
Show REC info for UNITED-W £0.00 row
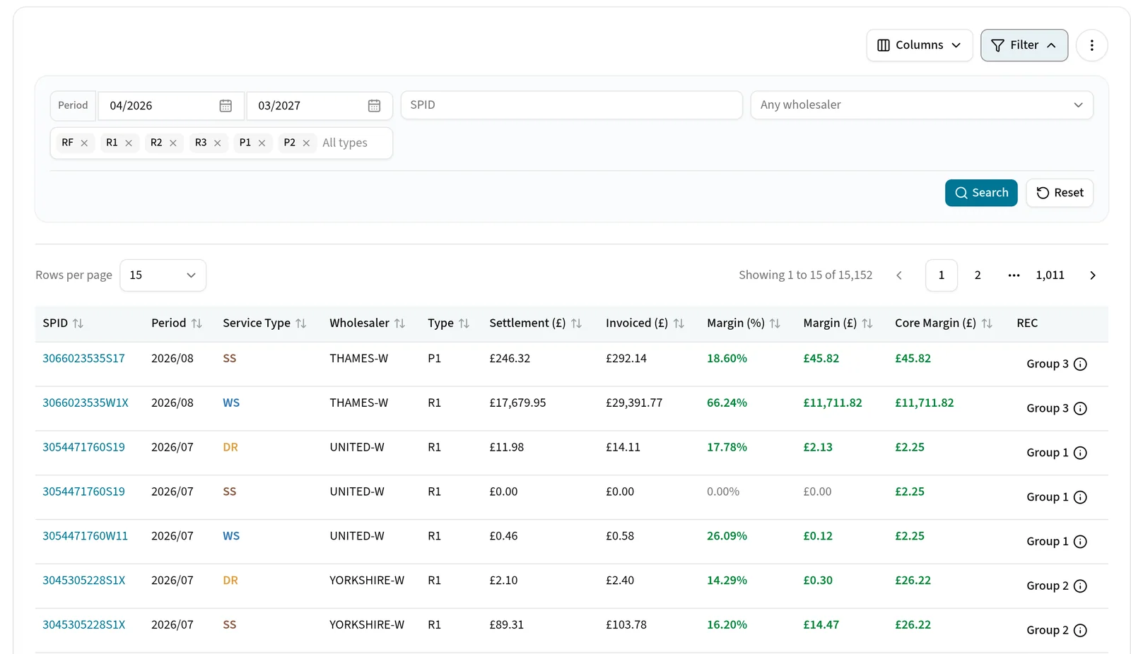tap(1080, 498)
